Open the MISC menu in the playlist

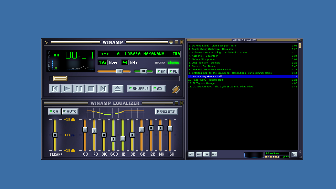pyautogui.click(x=214, y=154)
